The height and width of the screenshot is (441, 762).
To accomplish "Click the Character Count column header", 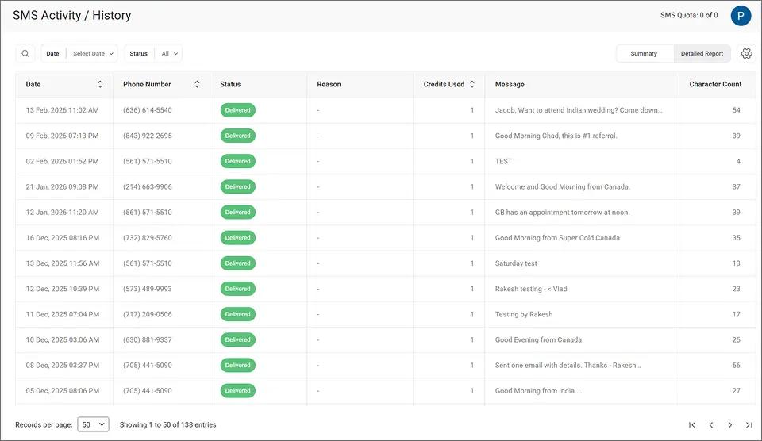I will pyautogui.click(x=715, y=84).
